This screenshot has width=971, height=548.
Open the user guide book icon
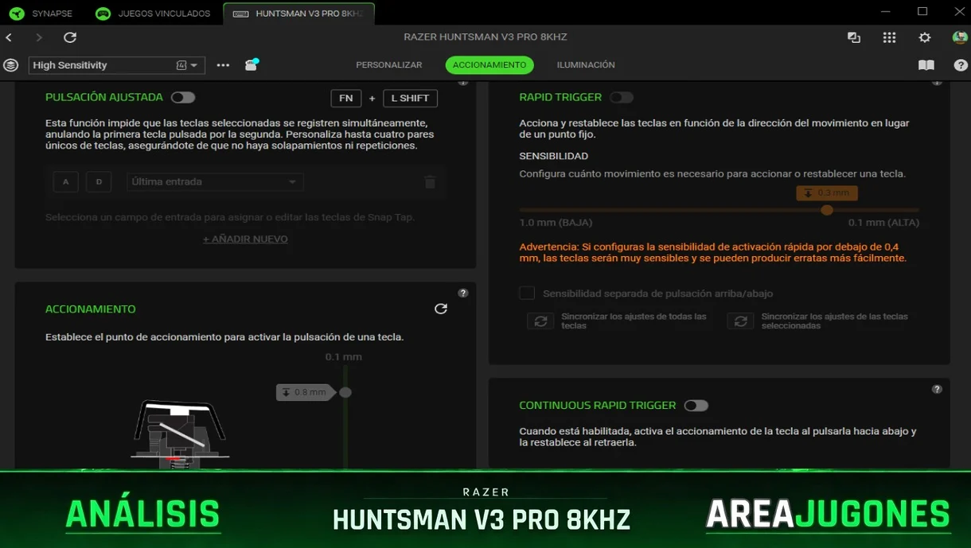pos(926,65)
